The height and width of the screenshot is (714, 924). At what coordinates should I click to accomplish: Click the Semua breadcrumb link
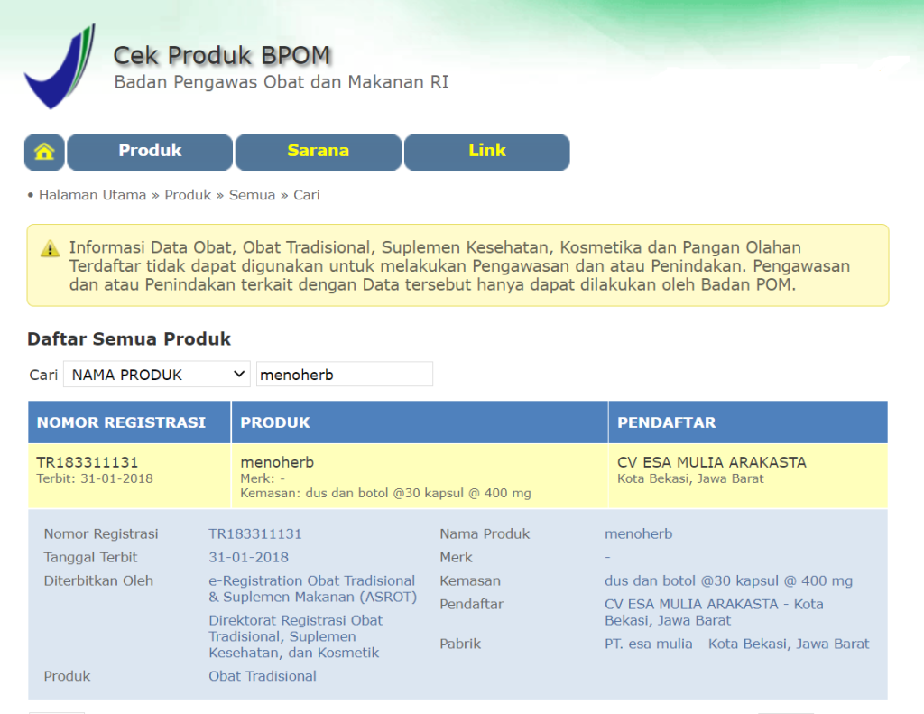click(x=252, y=195)
